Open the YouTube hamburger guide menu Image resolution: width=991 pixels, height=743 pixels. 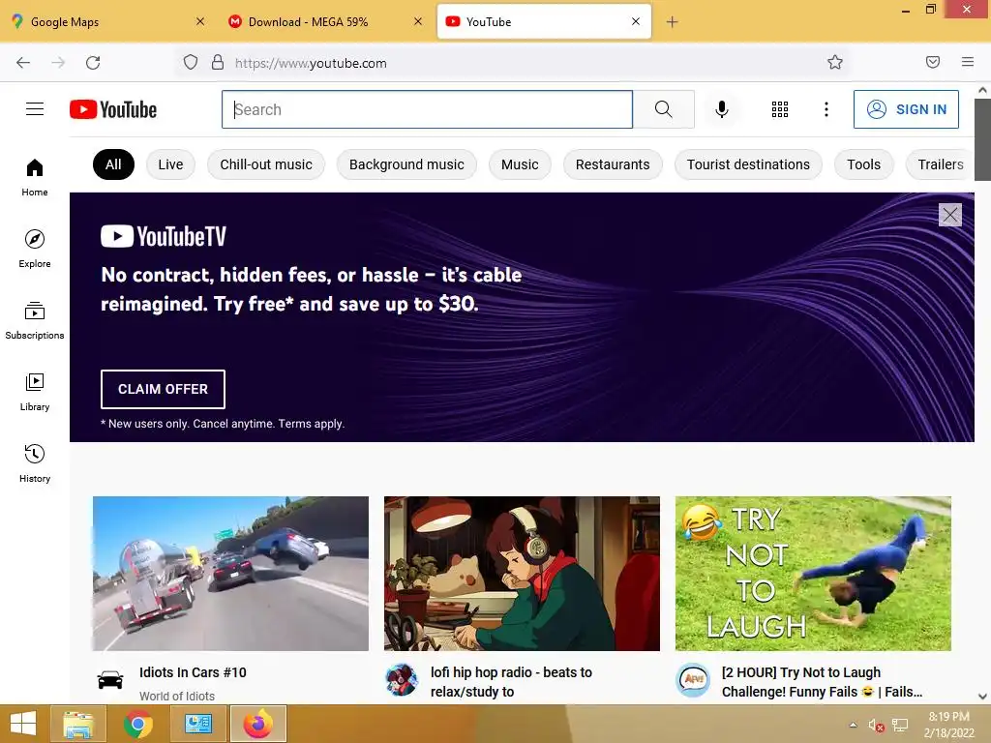pos(35,109)
